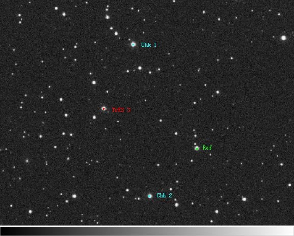Screen dimensions: 294x236
Task: Pick the cyan Chk 2 check star marker
Action: [x=150, y=196]
